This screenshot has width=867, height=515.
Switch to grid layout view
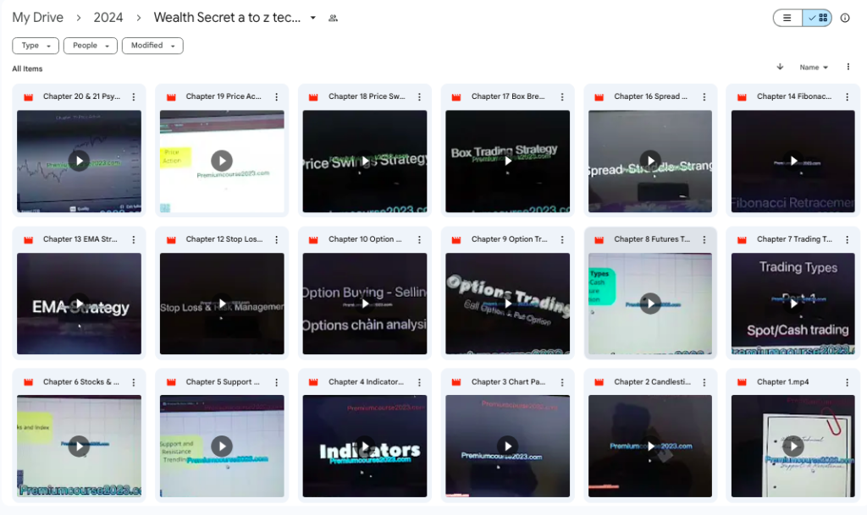point(818,18)
